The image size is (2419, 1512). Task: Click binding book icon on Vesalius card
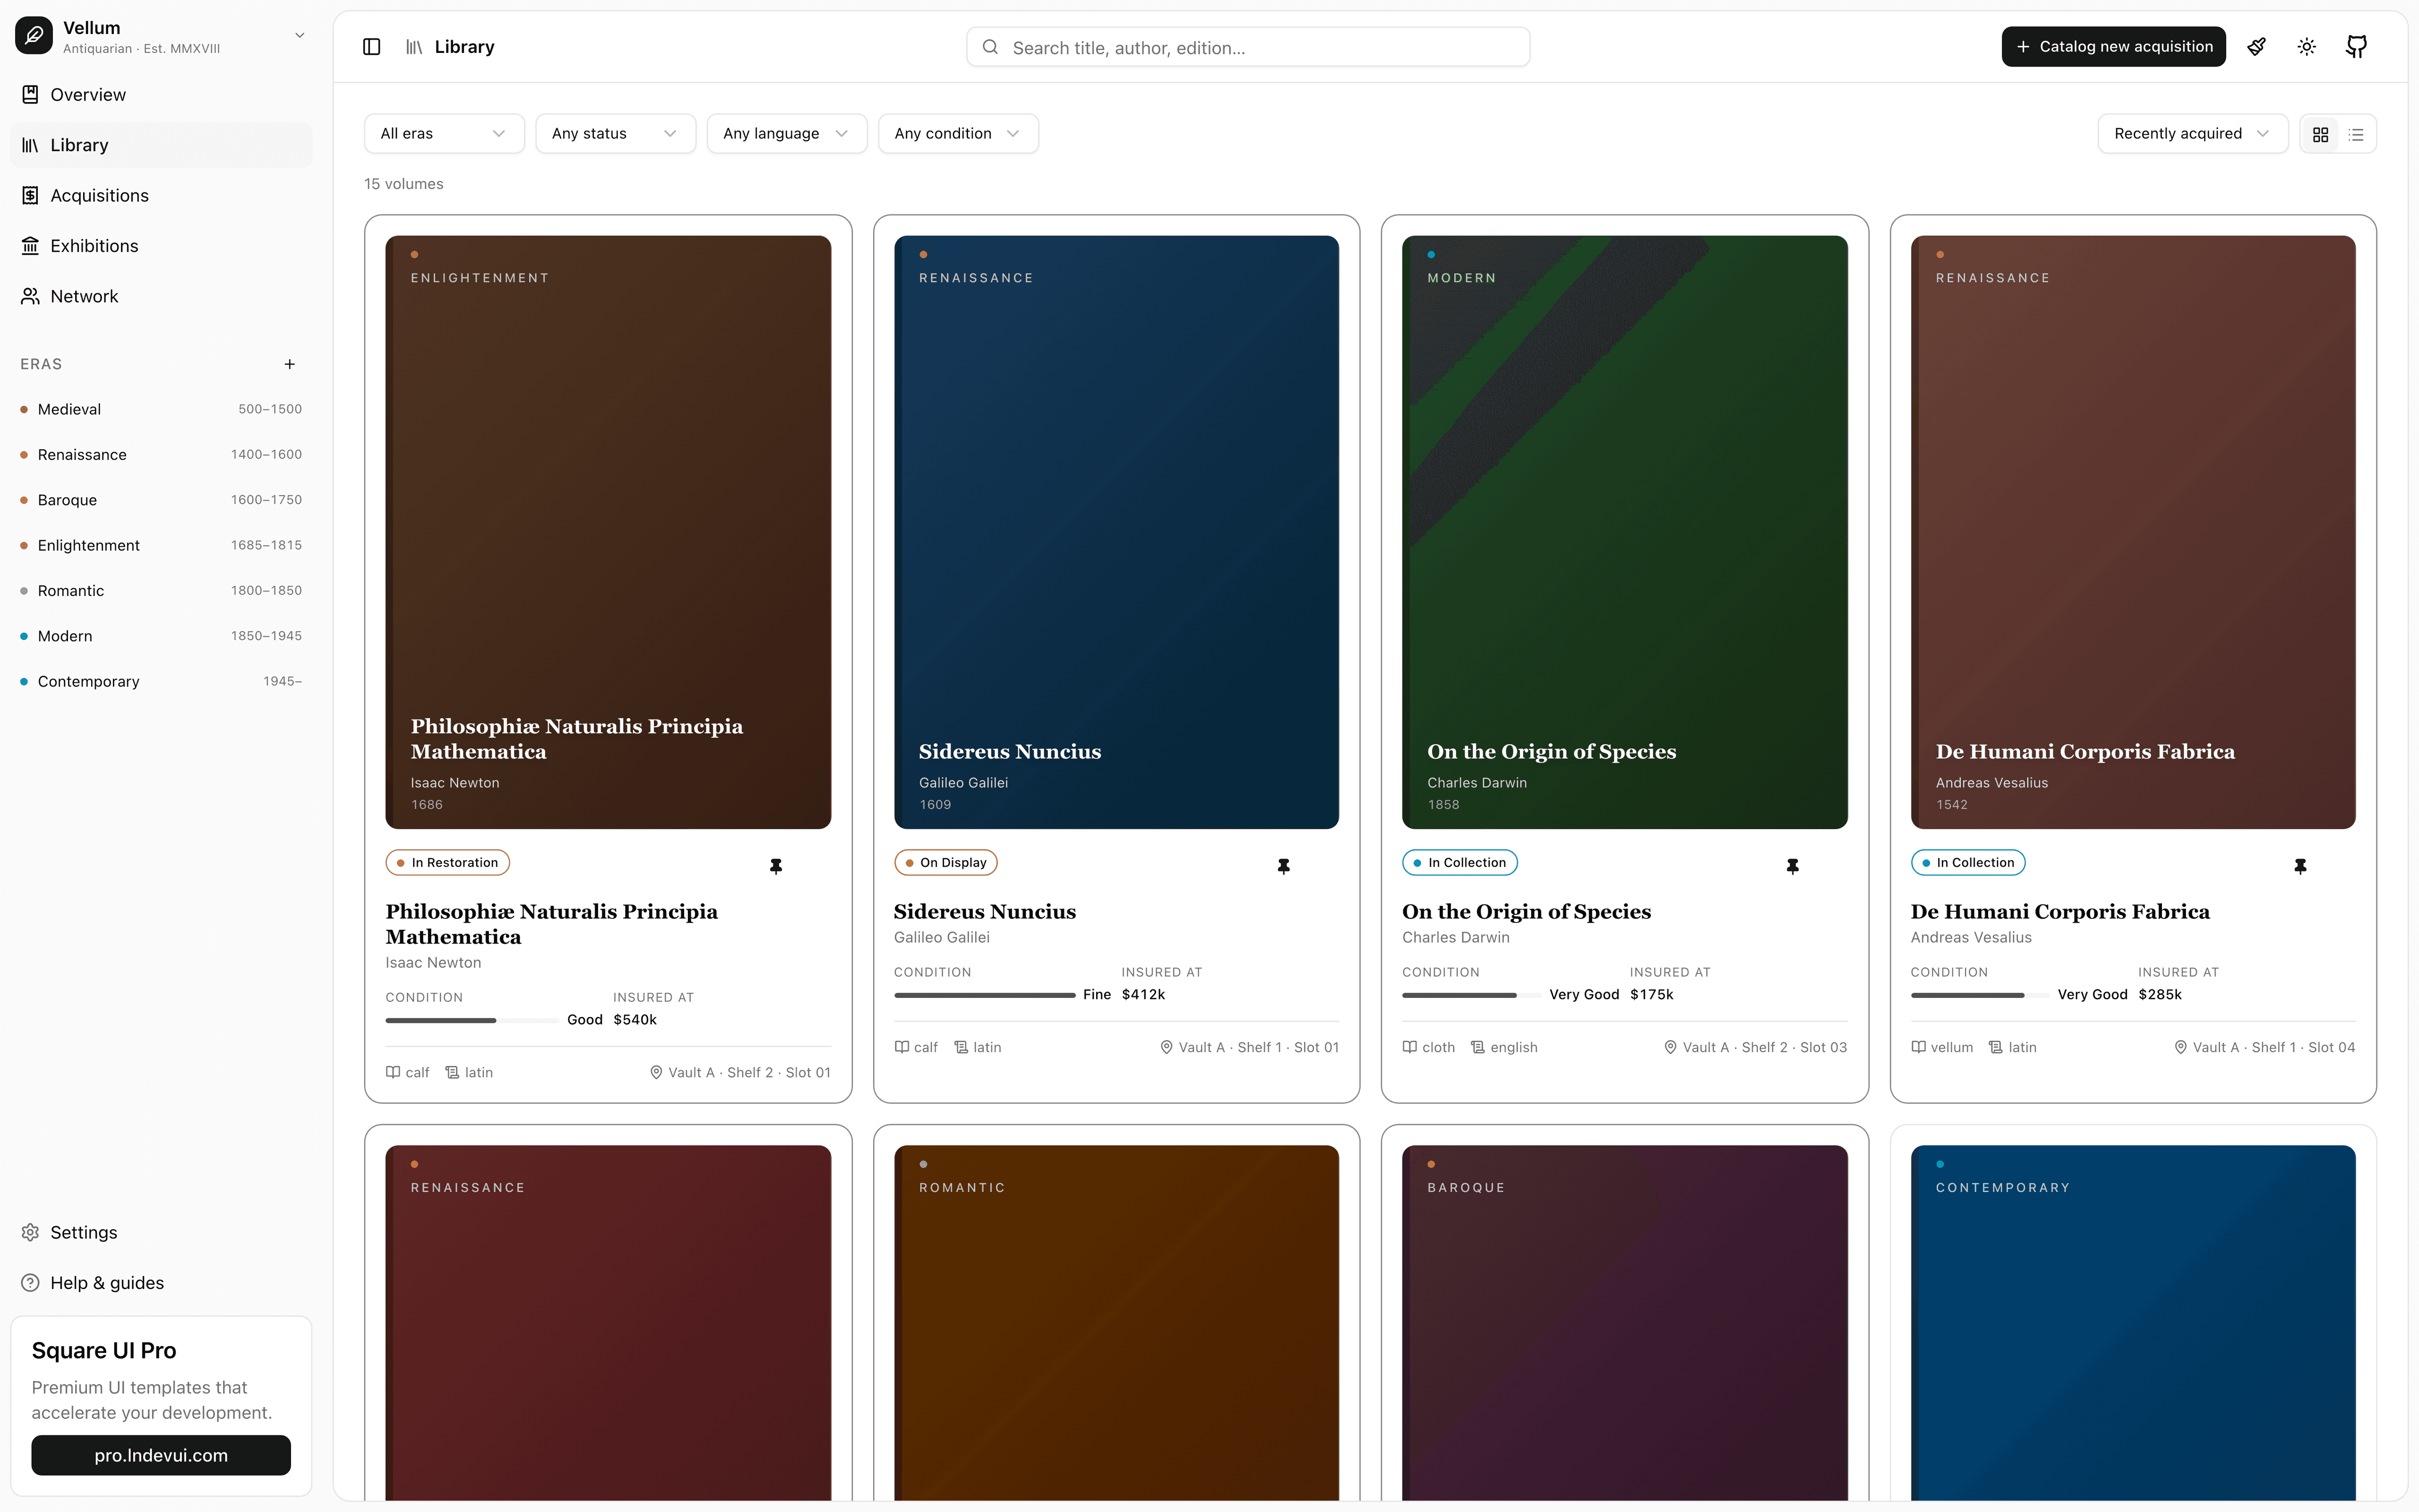(x=1918, y=1047)
